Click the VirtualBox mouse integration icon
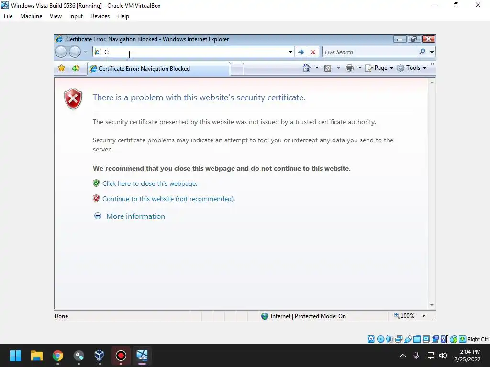This screenshot has height=367, width=490. click(x=454, y=339)
